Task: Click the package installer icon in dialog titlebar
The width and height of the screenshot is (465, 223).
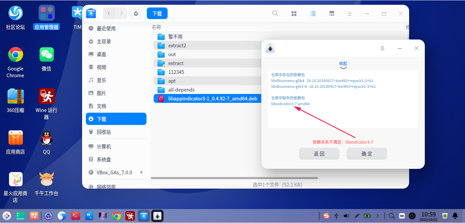Action: (x=270, y=48)
